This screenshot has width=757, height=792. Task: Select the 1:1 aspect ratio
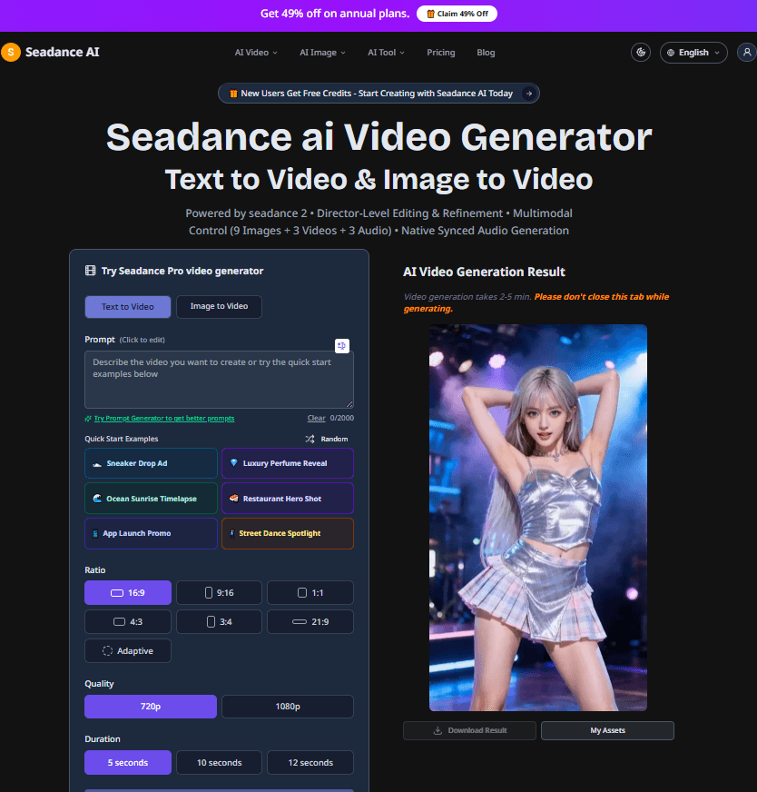point(310,592)
